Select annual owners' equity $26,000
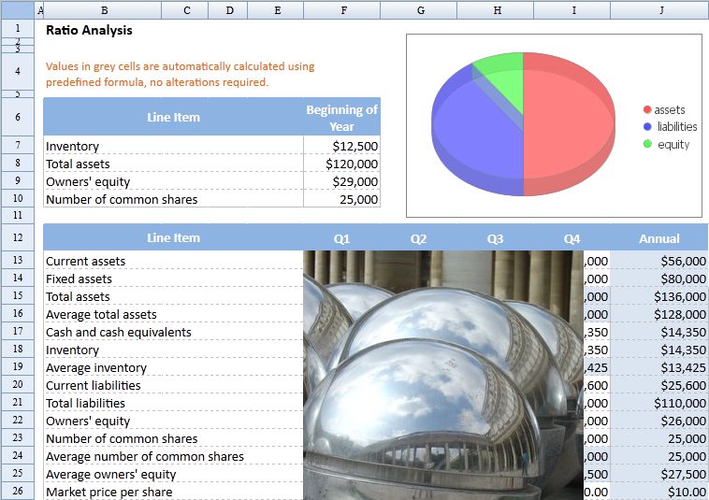This screenshot has height=500, width=709. pos(683,421)
